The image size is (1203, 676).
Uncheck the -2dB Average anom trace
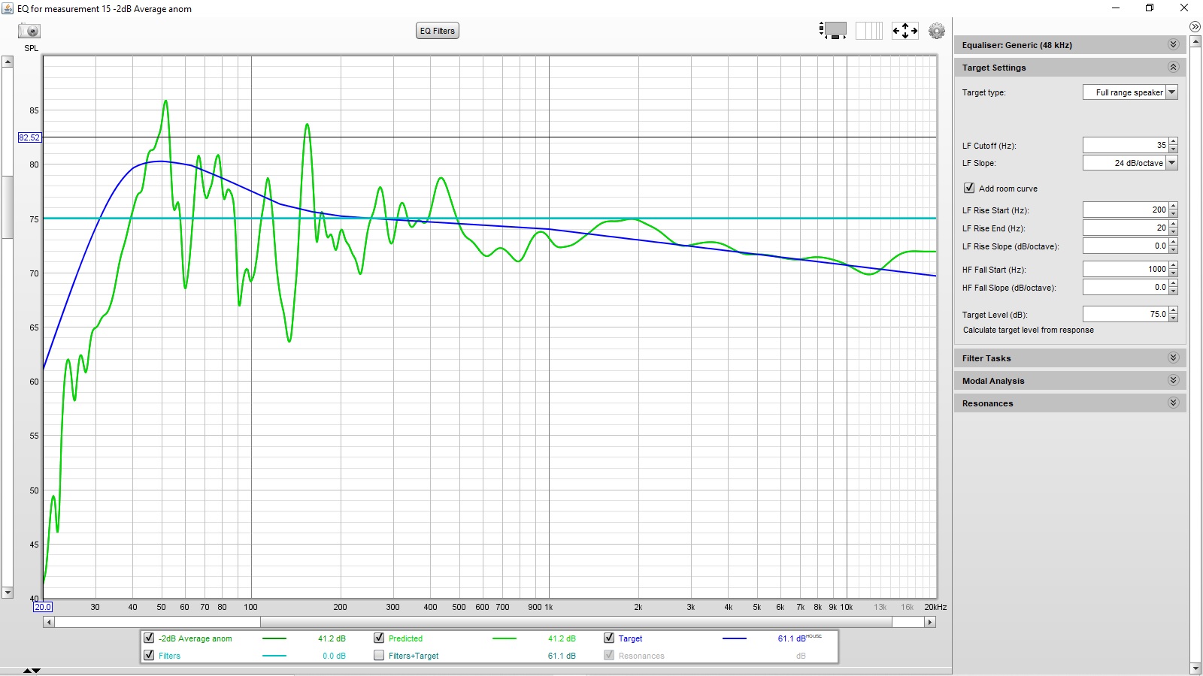(x=149, y=638)
